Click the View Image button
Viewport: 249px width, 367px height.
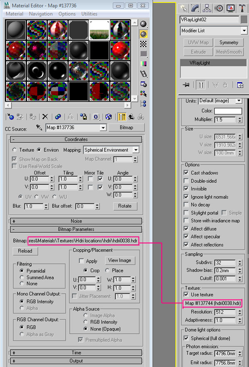(x=120, y=260)
